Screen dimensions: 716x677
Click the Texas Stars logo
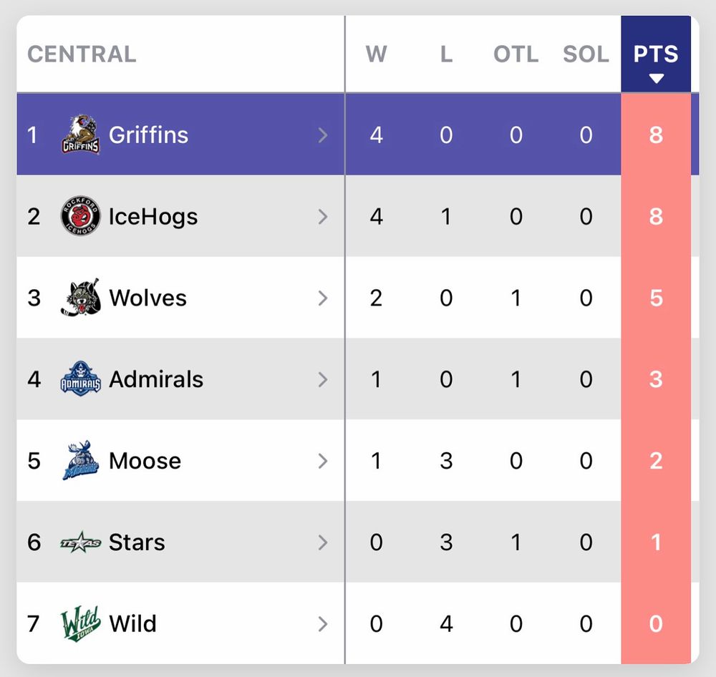[79, 542]
